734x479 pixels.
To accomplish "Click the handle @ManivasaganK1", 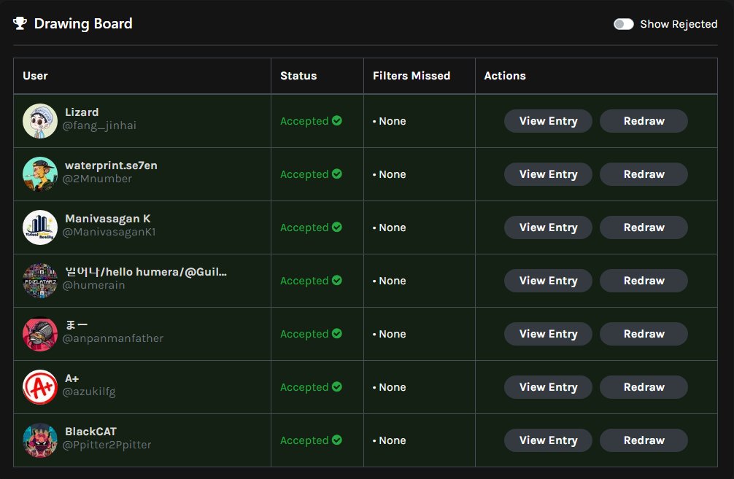I will (109, 232).
